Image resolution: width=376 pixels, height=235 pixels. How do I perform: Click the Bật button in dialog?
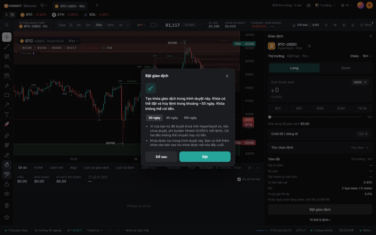(x=205, y=157)
